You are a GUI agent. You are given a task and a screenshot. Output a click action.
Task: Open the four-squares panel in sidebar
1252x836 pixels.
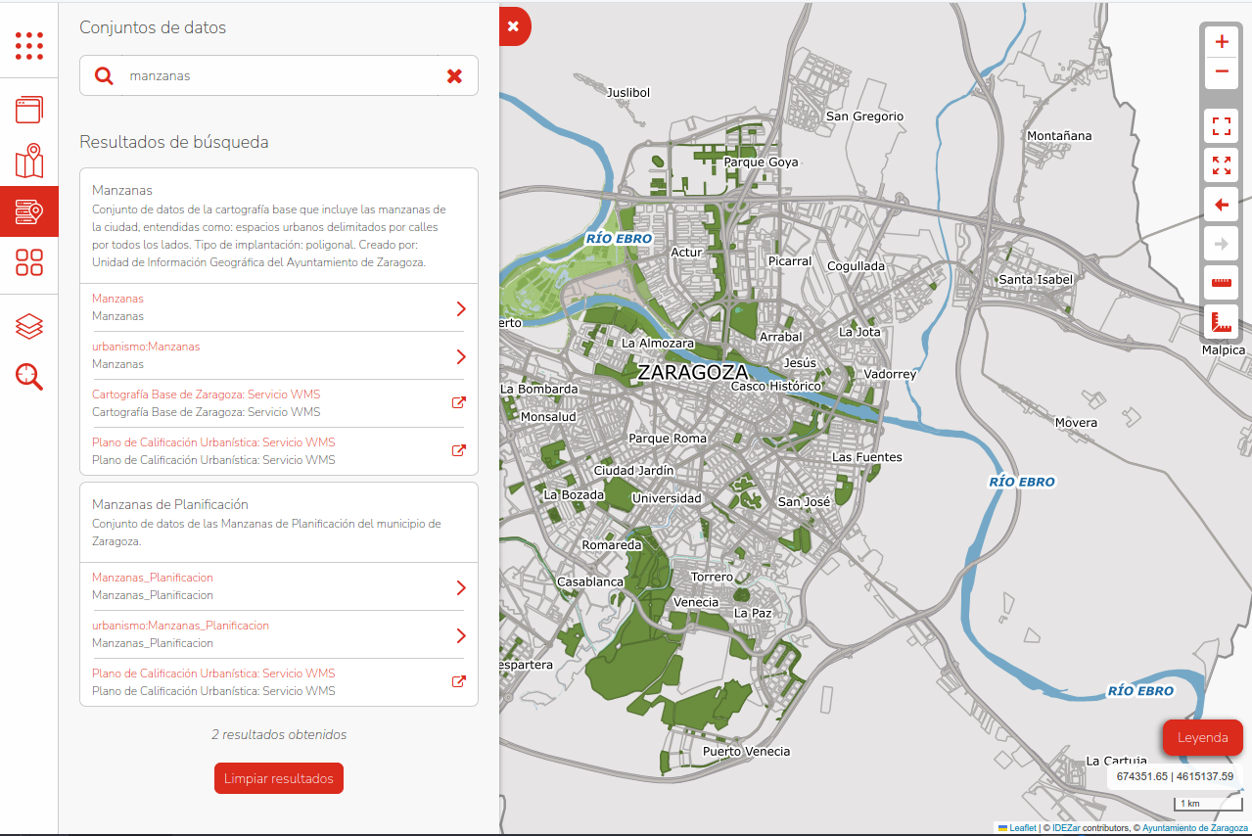29,262
